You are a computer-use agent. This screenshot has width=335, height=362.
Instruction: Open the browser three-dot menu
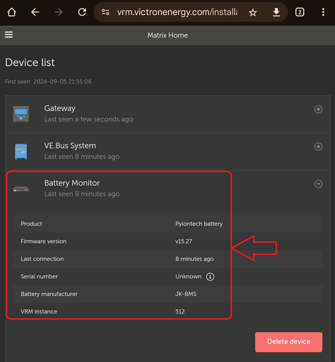pos(323,12)
